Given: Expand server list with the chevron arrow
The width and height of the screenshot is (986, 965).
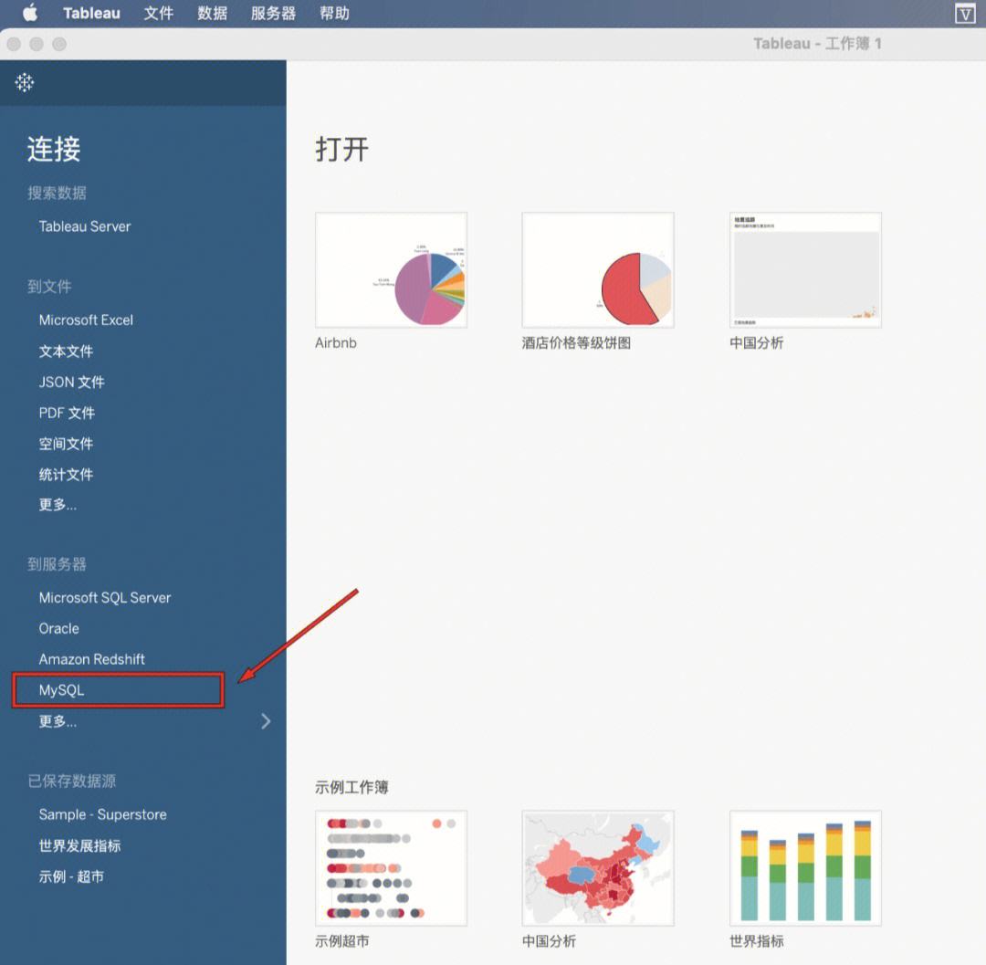Looking at the screenshot, I should [x=266, y=721].
